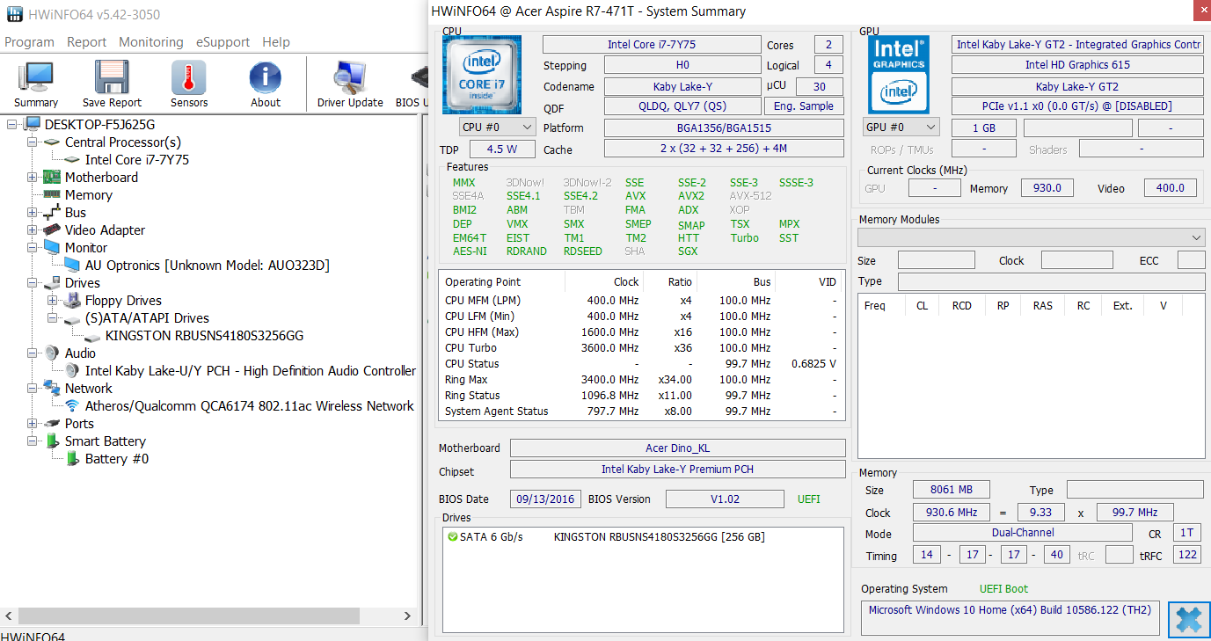1211x641 pixels.
Task: Click the Dual-Channel memory mode field
Action: (x=1023, y=533)
